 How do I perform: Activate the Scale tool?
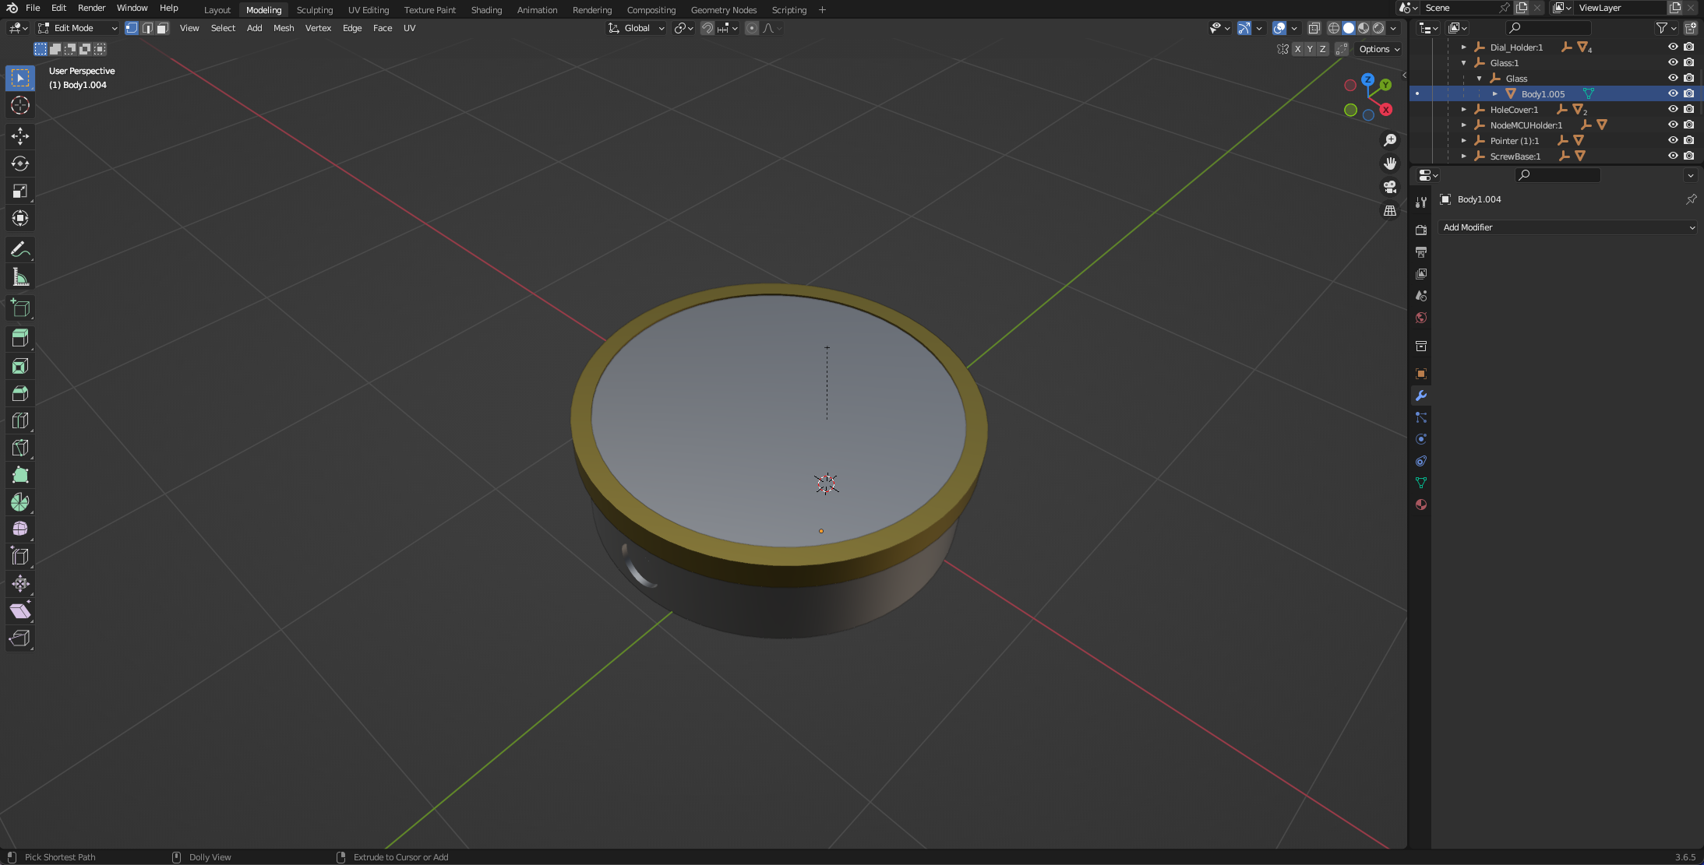click(20, 191)
